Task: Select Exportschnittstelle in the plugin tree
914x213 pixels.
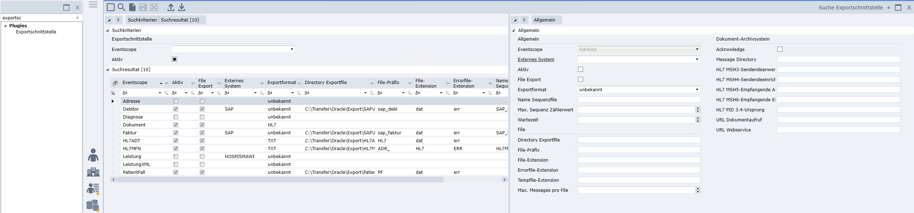Action: click(x=36, y=32)
